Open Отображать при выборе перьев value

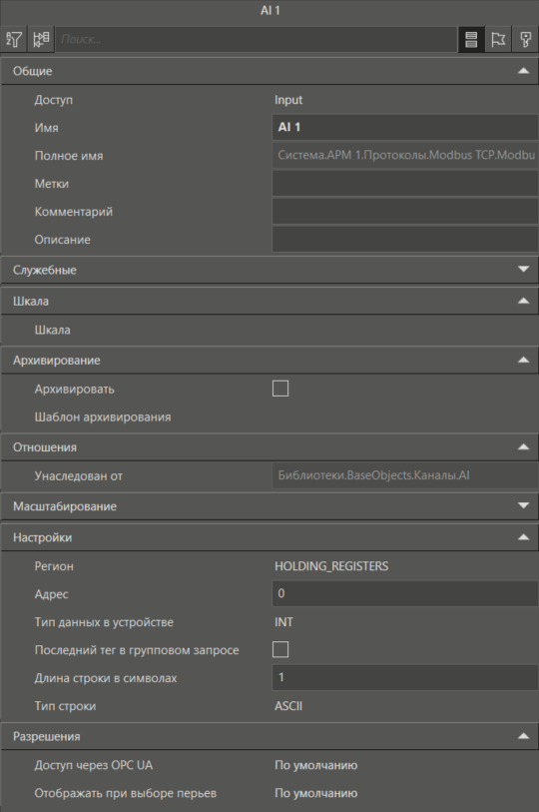point(315,793)
